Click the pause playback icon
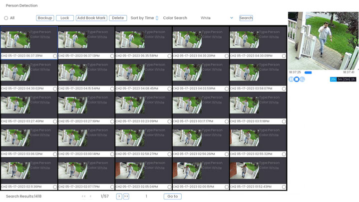This screenshot has width=359, height=202. [x=291, y=79]
